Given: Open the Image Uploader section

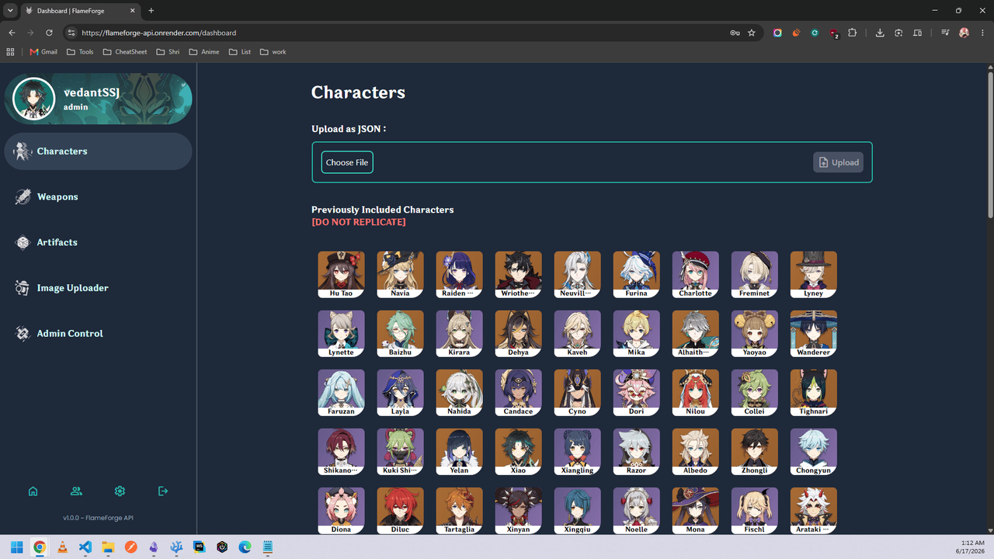Looking at the screenshot, I should (x=98, y=288).
